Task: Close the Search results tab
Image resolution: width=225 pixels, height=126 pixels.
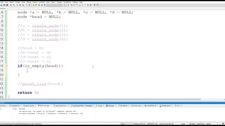Action: point(35,106)
